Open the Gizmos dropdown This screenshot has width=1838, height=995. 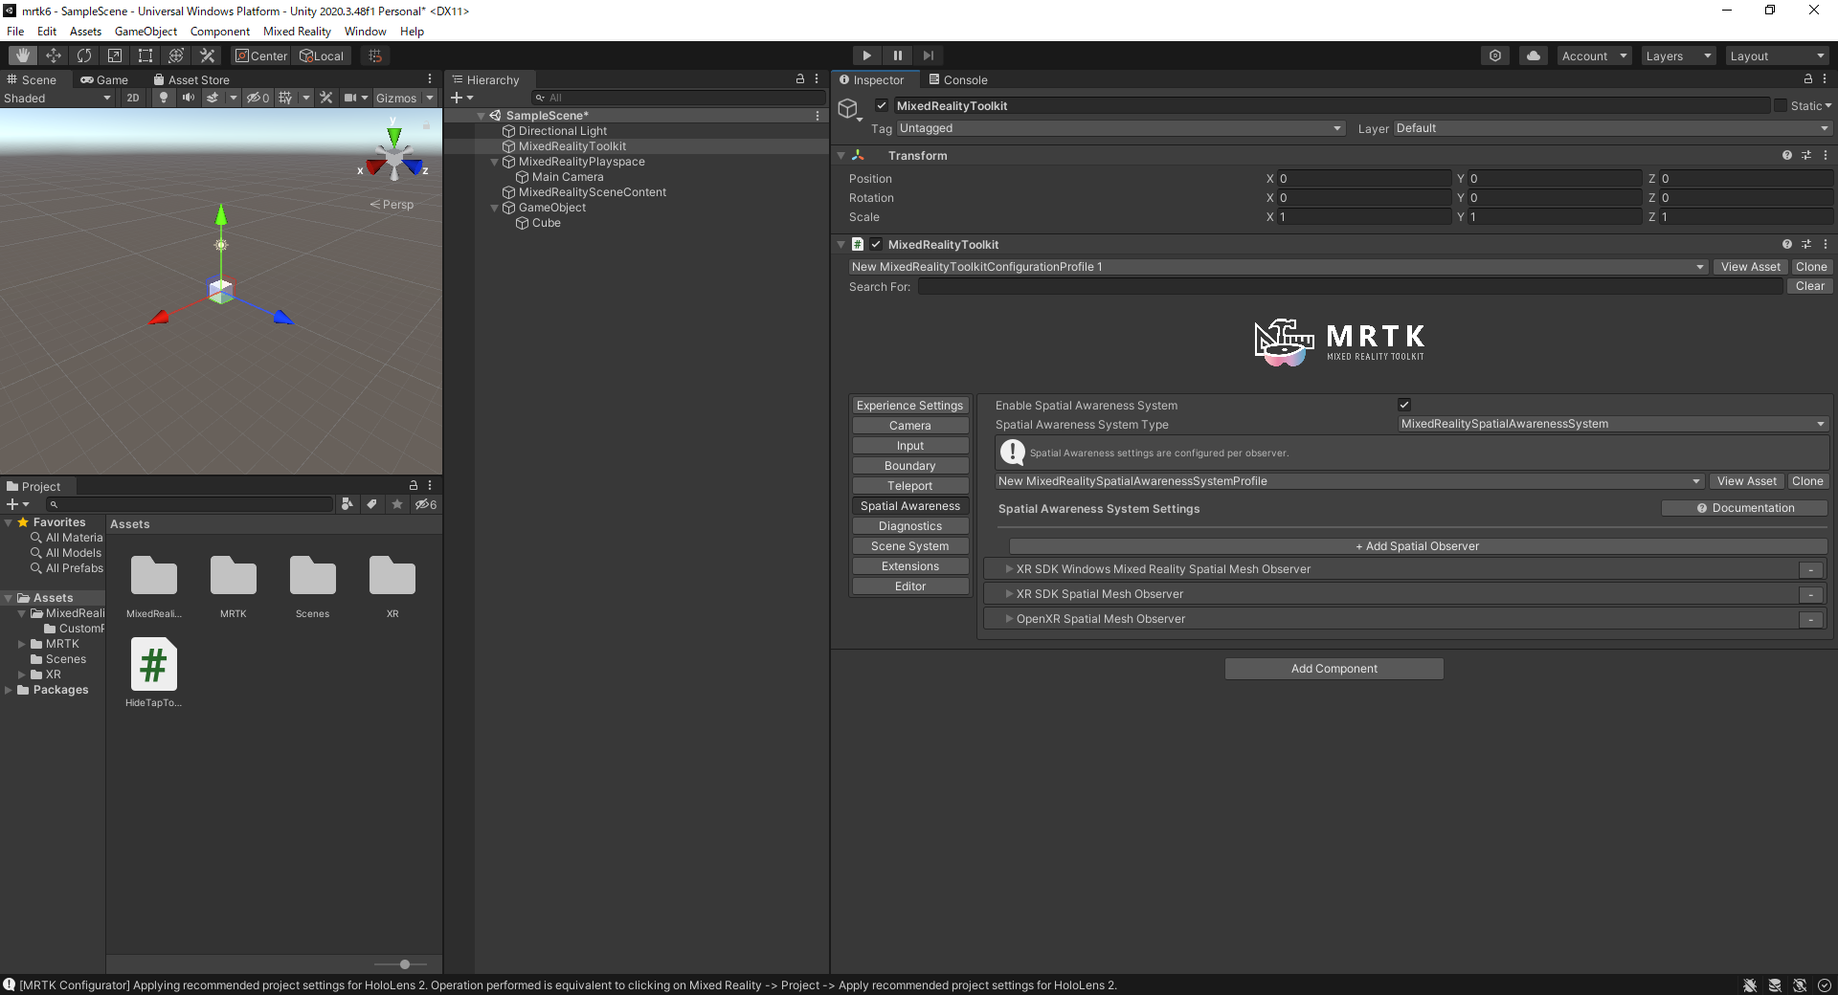(404, 98)
